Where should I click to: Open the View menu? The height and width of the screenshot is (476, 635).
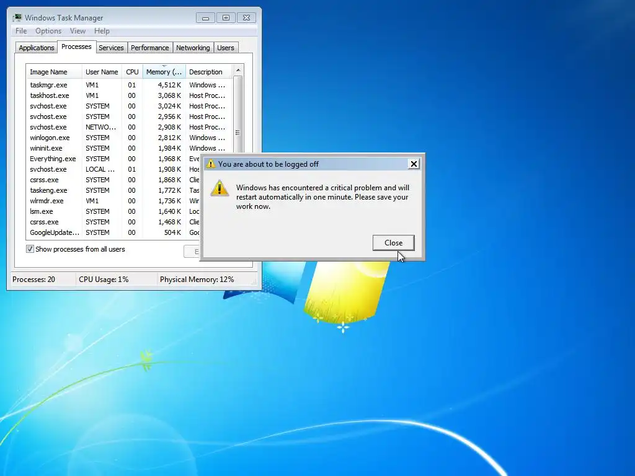78,31
